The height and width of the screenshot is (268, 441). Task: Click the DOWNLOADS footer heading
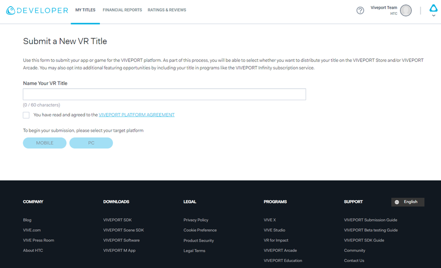click(x=116, y=202)
